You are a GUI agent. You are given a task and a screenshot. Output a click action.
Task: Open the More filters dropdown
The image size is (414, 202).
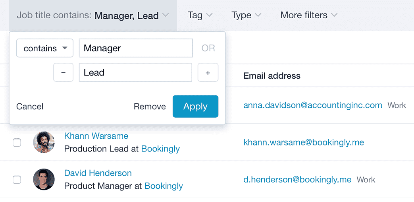(309, 16)
